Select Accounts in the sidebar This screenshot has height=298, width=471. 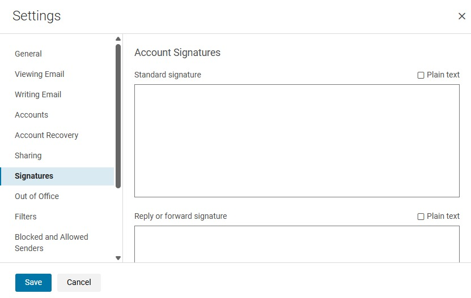pyautogui.click(x=31, y=115)
